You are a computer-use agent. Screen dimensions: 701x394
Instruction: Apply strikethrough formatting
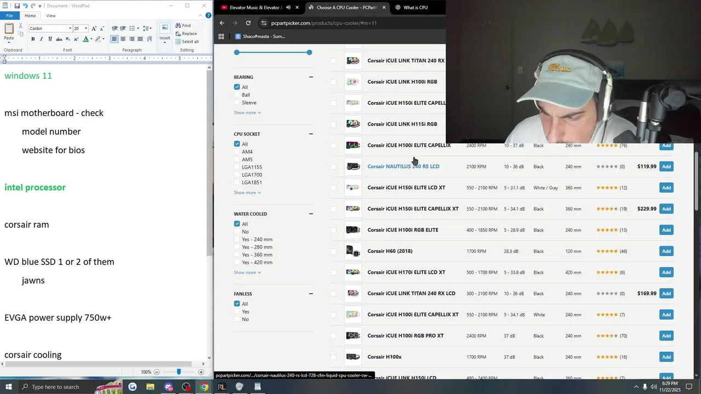click(x=59, y=39)
